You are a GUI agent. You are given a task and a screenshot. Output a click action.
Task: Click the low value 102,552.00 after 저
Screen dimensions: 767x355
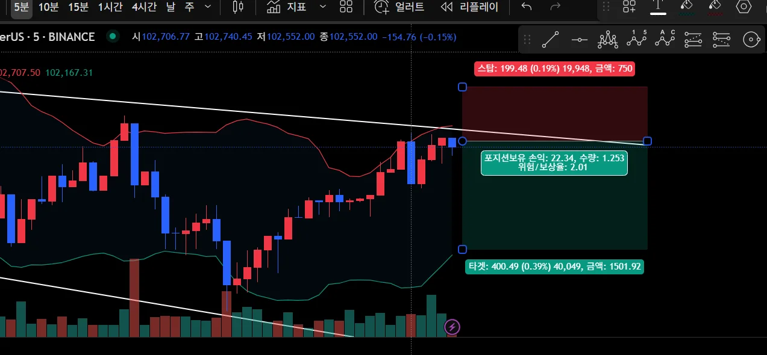(x=290, y=37)
